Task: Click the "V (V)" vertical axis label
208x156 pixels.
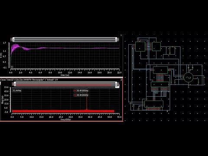Action: coord(1,55)
